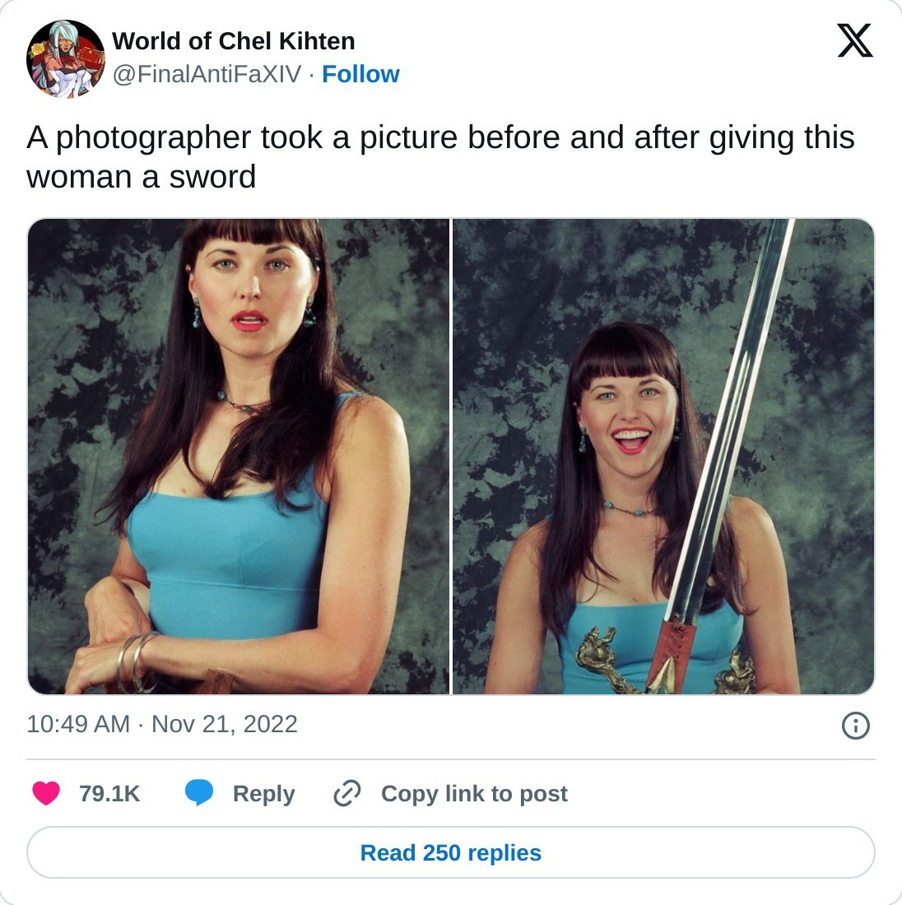This screenshot has height=905, width=902.
Task: Click the chain link copy icon
Action: (347, 793)
